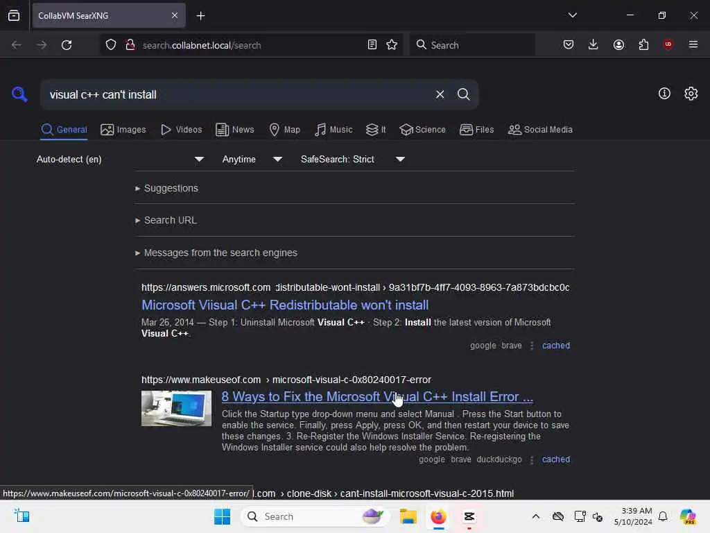Toggle reader view icon
710x533 pixels.
(x=372, y=45)
